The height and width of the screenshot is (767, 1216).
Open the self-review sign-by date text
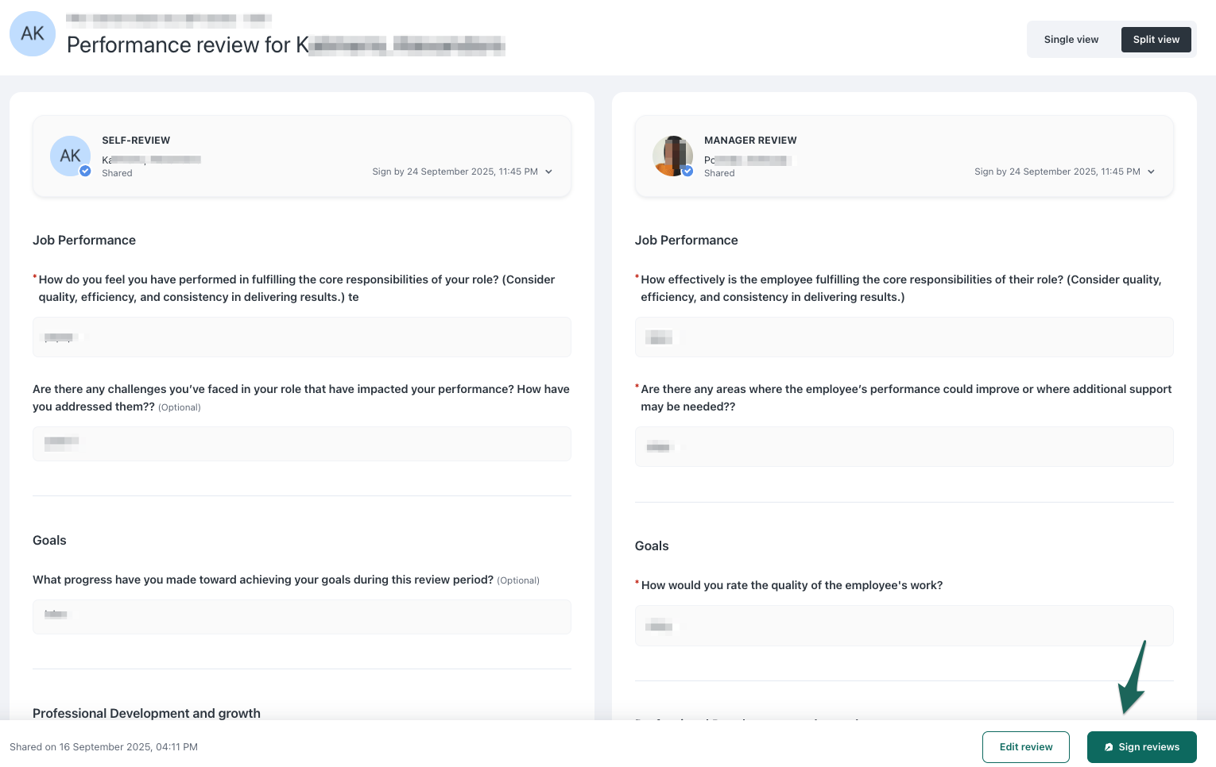(x=455, y=172)
